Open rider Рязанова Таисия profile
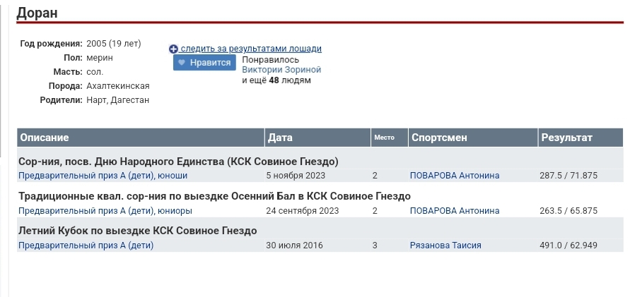 click(x=445, y=246)
